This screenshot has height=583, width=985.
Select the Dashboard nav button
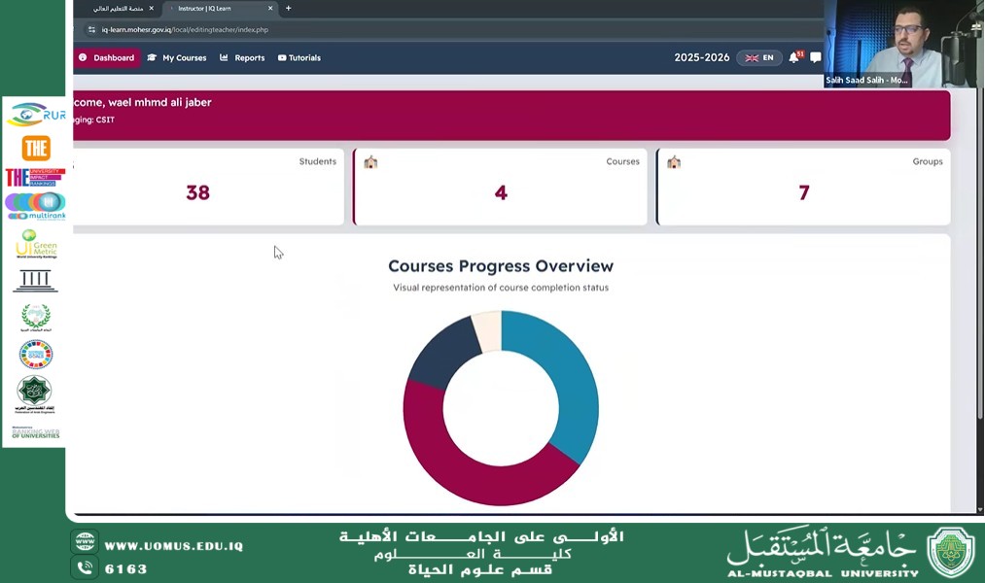point(106,58)
